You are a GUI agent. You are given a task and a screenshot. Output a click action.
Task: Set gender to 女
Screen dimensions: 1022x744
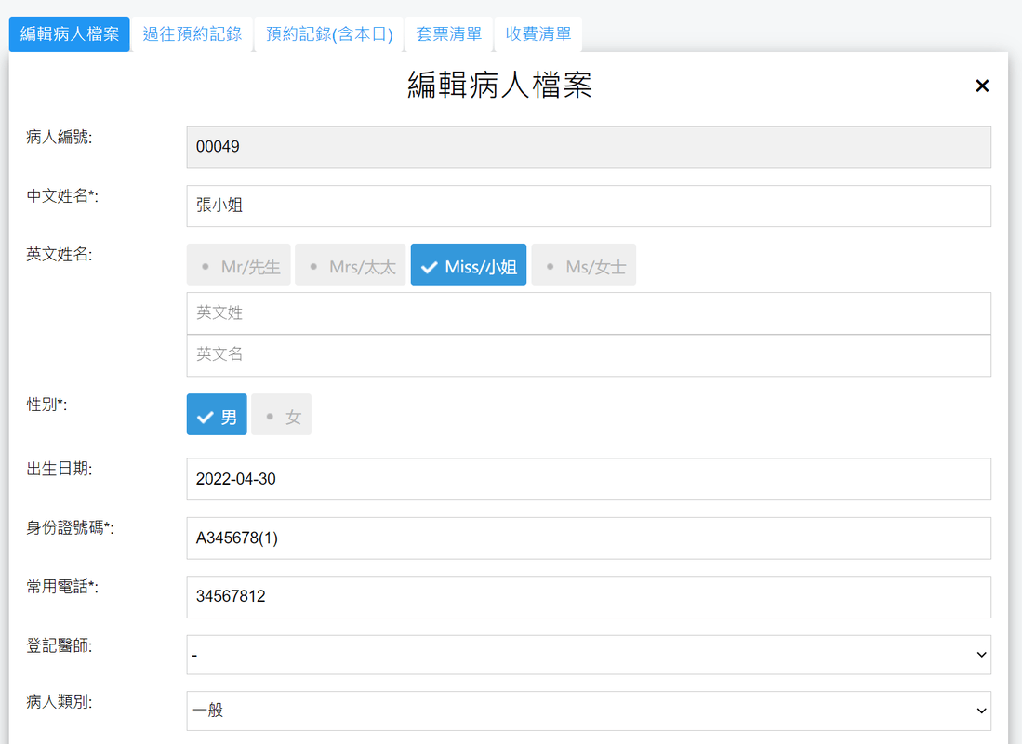(281, 415)
